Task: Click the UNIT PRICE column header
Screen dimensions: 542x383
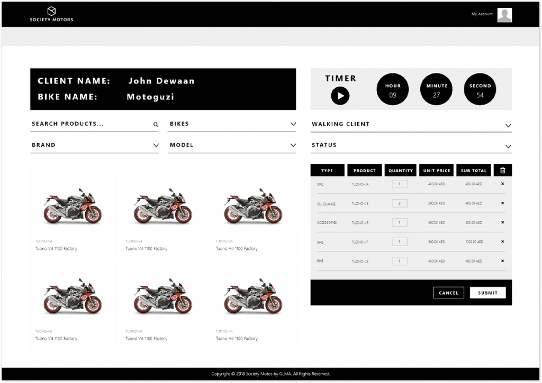Action: (x=437, y=170)
